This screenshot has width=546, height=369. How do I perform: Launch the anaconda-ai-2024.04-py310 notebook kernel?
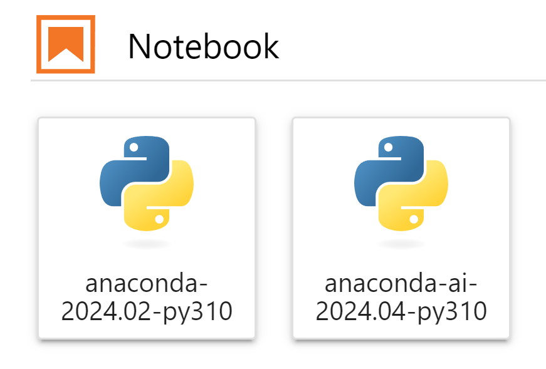pos(401,228)
